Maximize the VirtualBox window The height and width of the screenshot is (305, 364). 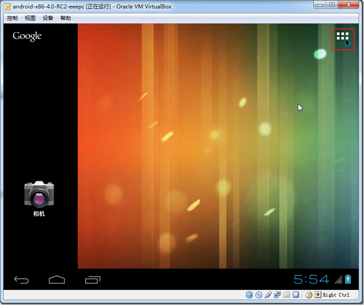pos(332,4)
